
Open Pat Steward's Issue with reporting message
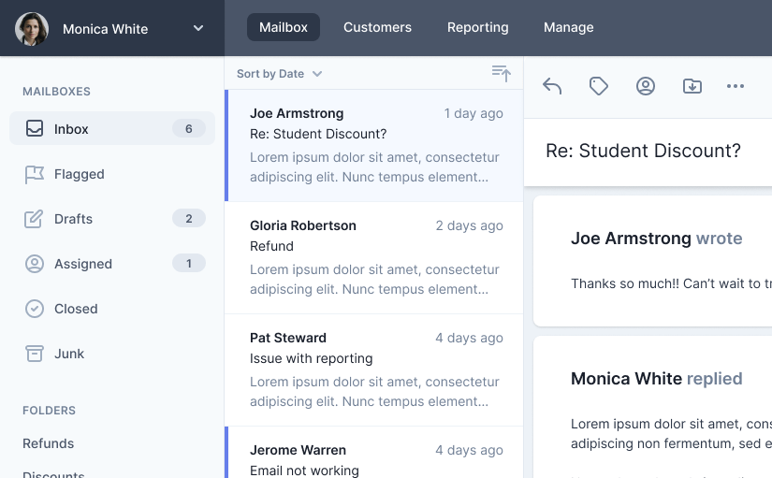374,369
